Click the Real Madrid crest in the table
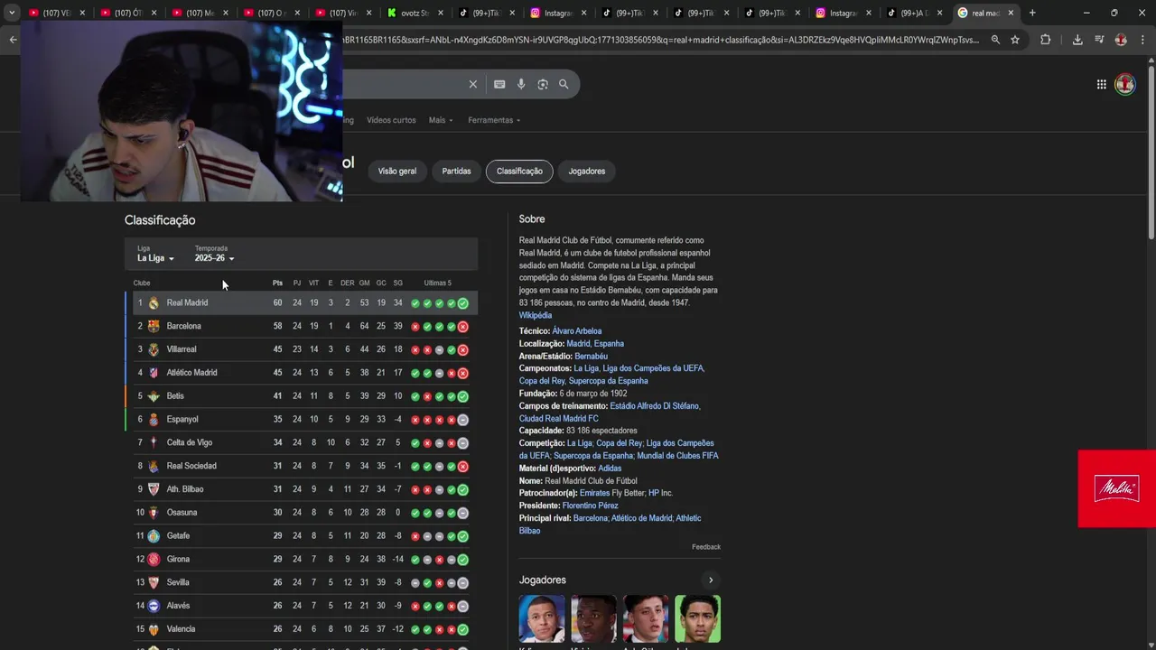1156x650 pixels. (x=154, y=303)
